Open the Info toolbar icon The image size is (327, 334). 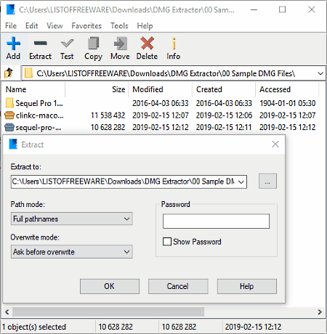[174, 44]
